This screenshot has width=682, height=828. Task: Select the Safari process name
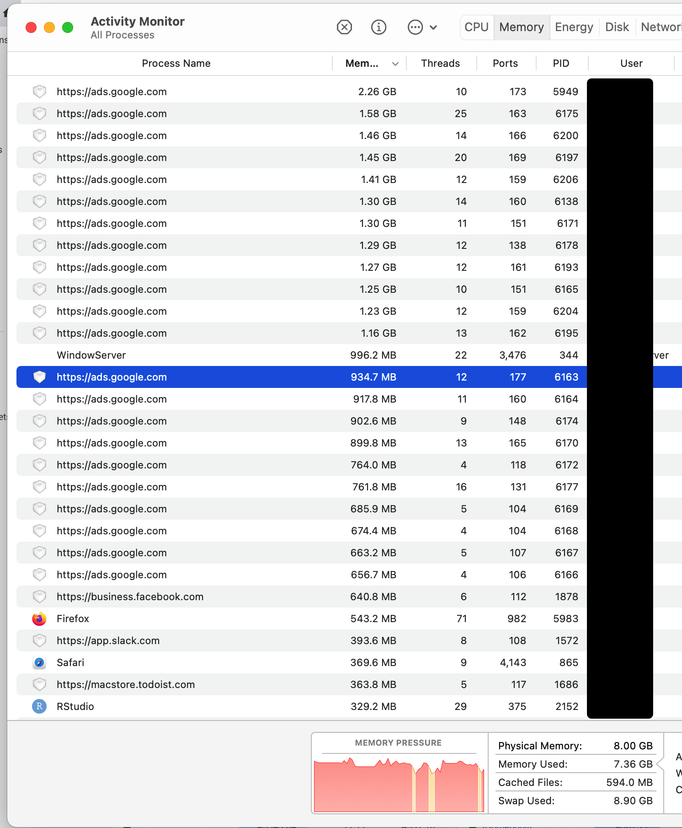[70, 663]
